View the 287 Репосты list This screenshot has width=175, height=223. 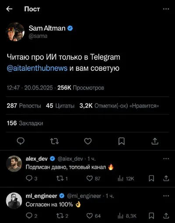click(x=24, y=106)
